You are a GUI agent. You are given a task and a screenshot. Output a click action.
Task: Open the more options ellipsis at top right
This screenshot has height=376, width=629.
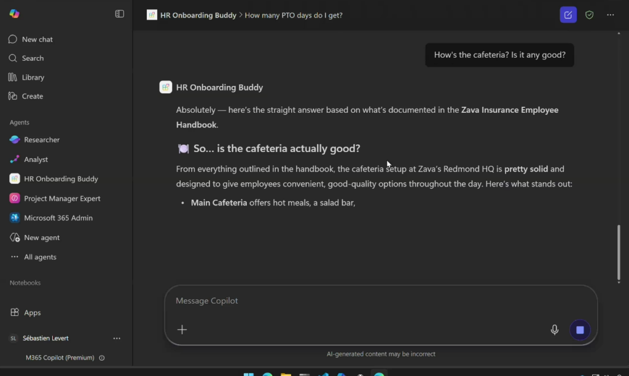pos(610,15)
